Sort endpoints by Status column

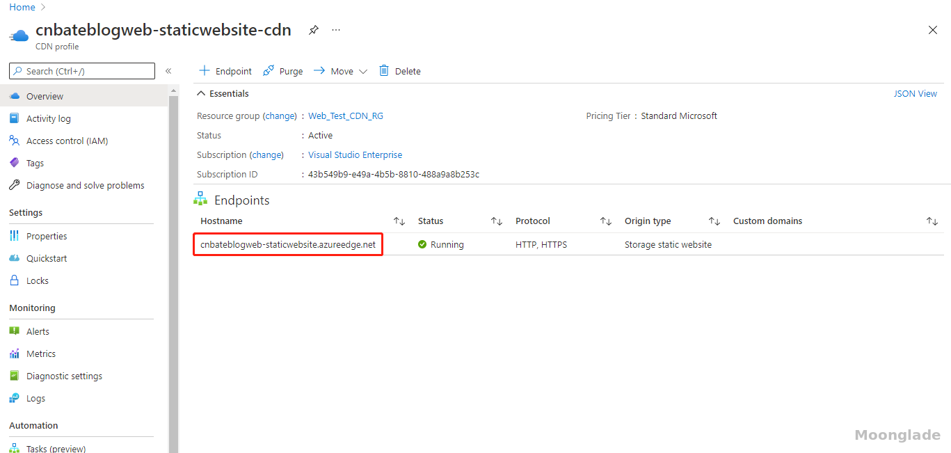click(x=496, y=221)
